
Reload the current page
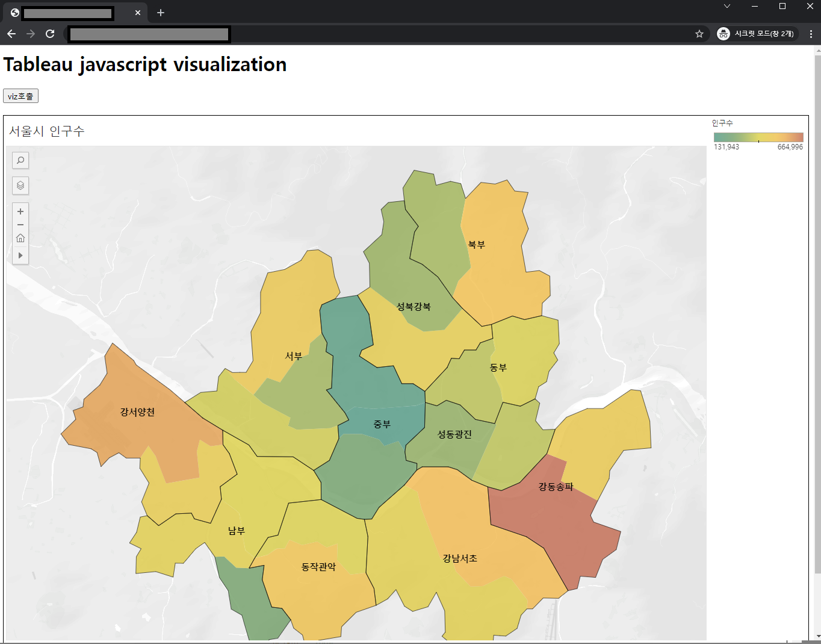point(50,34)
